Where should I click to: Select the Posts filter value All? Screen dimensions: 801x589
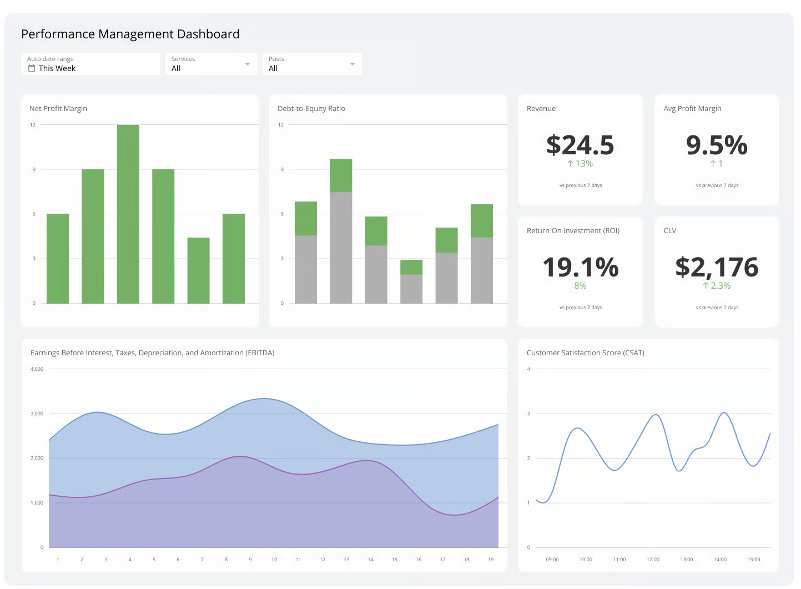coord(273,68)
